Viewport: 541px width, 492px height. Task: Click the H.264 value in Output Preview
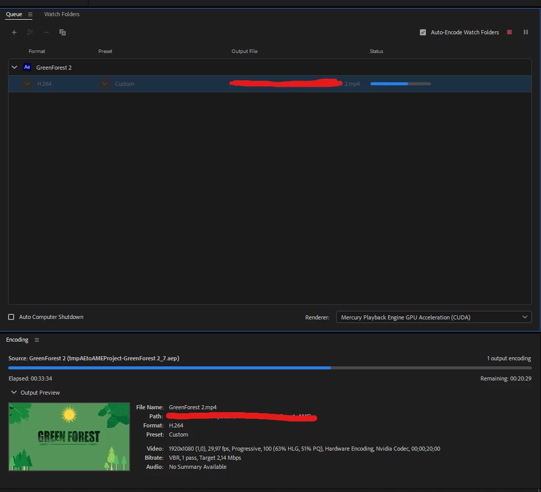(176, 425)
